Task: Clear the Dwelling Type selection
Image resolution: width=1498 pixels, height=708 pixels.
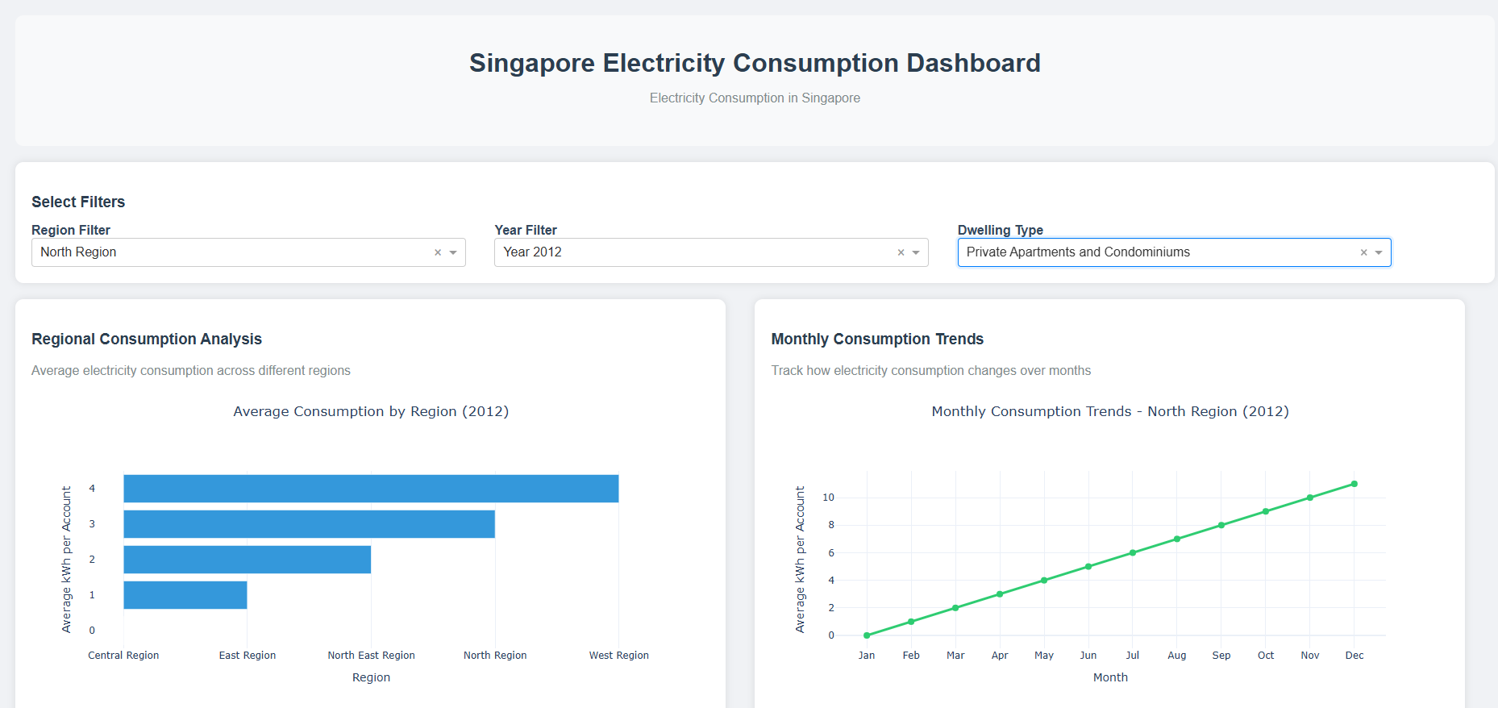Action: (x=1363, y=252)
